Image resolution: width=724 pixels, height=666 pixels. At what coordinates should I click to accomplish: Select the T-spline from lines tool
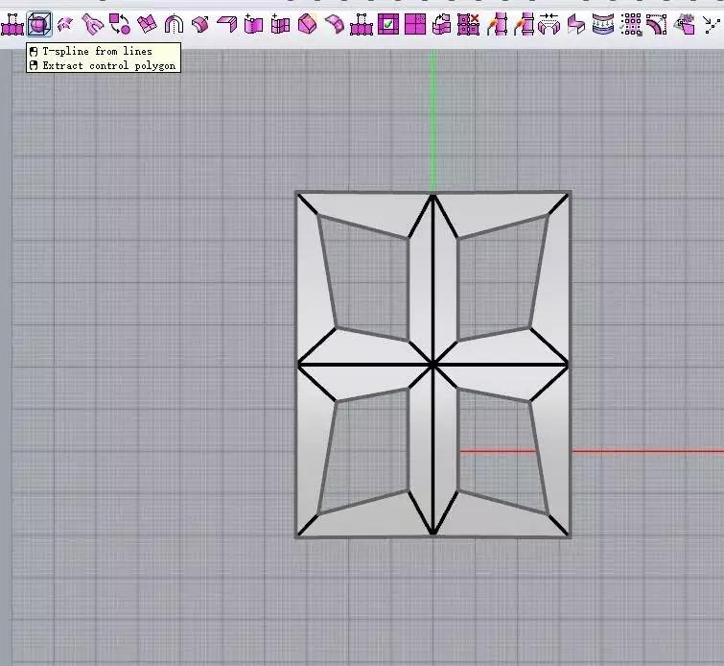pos(39,24)
